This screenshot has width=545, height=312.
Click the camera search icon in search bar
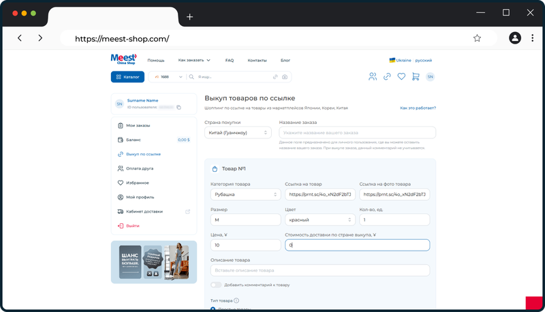point(285,77)
